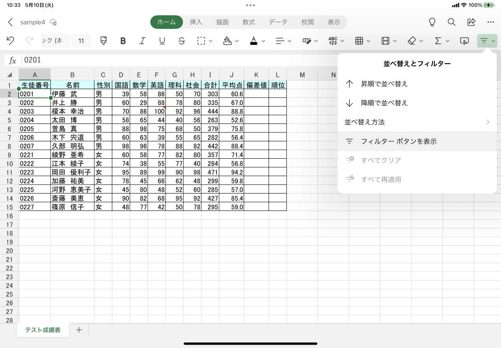The image size is (501, 348).
Task: Expand the number format dropdown arrow
Action: click(342, 41)
